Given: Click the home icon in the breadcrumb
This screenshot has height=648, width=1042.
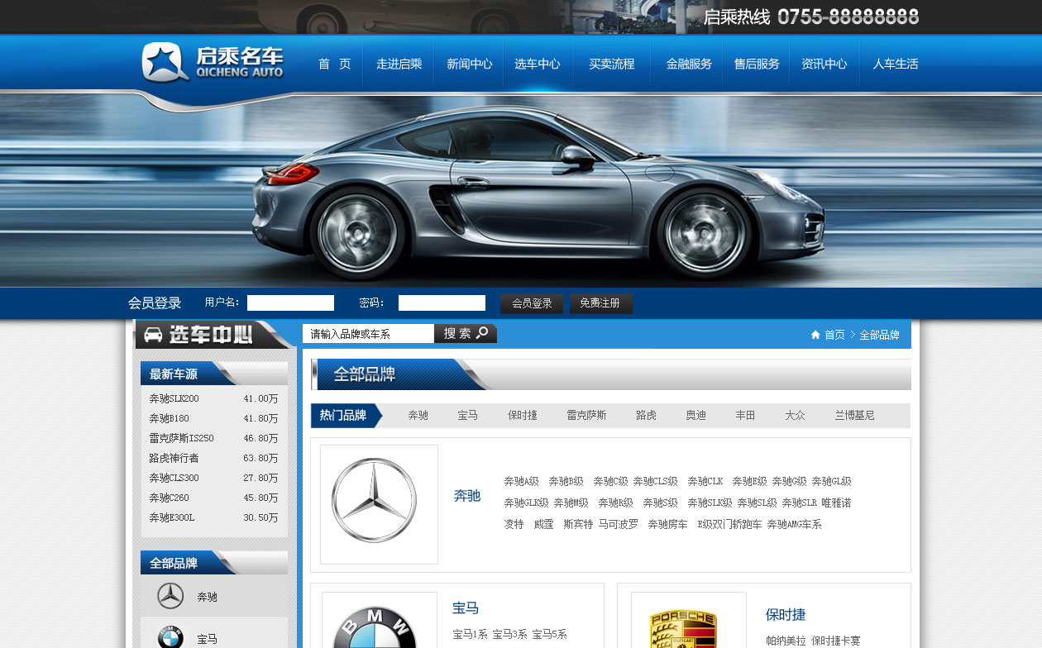Looking at the screenshot, I should point(815,335).
